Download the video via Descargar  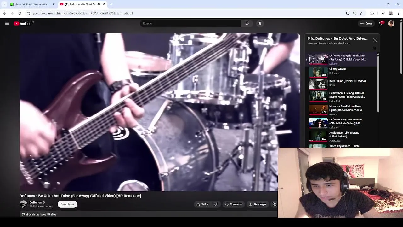[x=258, y=204]
